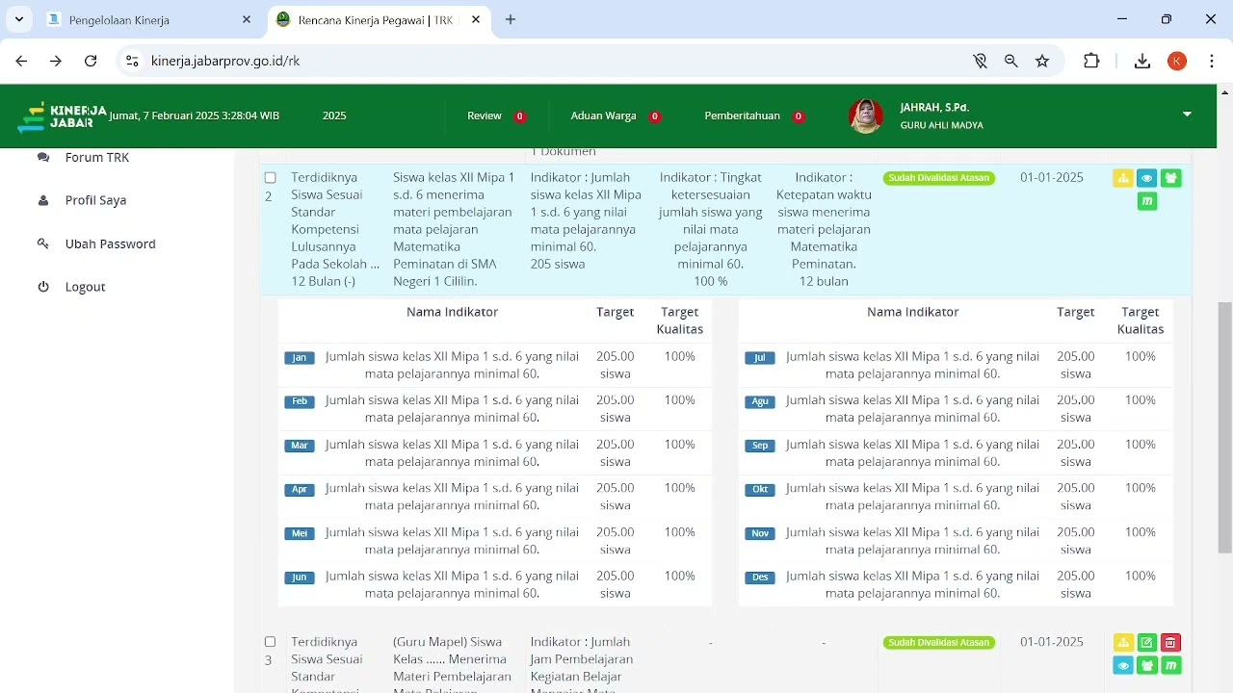Click green 'm' icon in row 3
The width and height of the screenshot is (1233, 693).
pos(1170,666)
